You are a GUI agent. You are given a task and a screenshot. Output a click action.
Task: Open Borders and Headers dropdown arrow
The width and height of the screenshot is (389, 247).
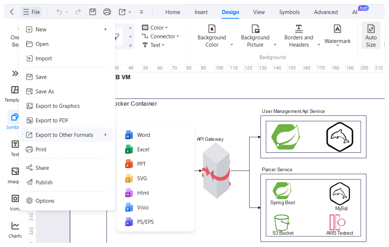coord(318,45)
